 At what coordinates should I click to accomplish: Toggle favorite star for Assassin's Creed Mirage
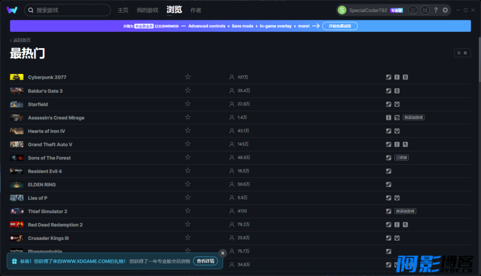pyautogui.click(x=188, y=117)
